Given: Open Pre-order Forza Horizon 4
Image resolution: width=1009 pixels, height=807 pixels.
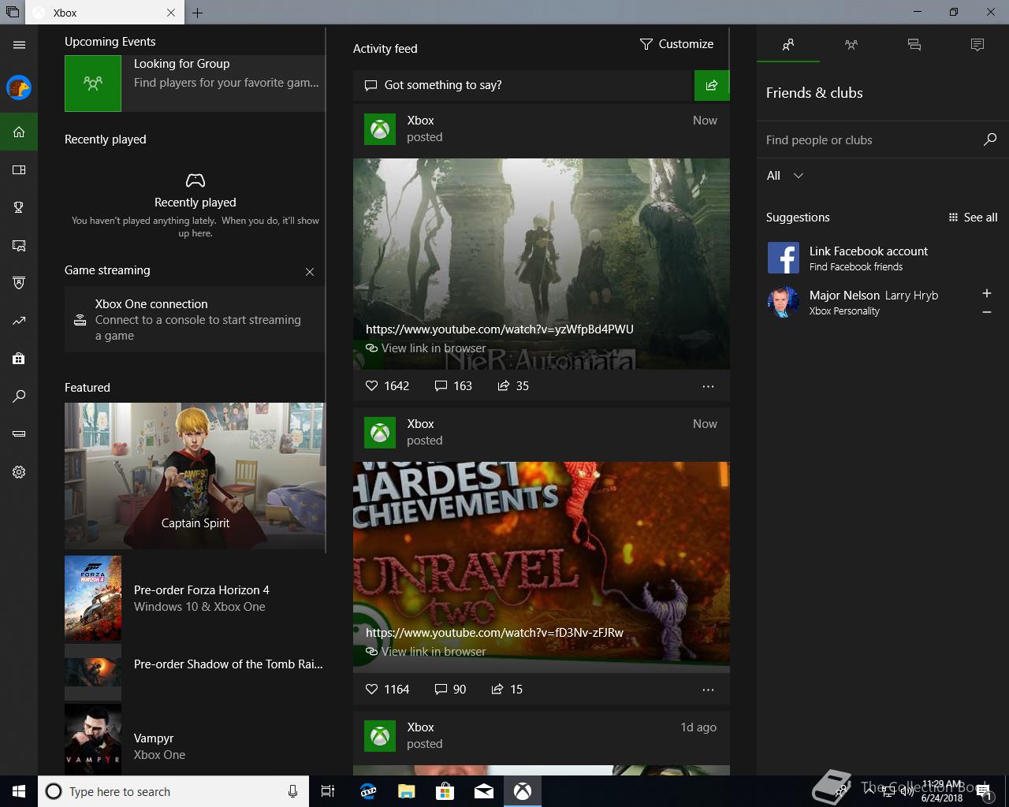Looking at the screenshot, I should 195,598.
